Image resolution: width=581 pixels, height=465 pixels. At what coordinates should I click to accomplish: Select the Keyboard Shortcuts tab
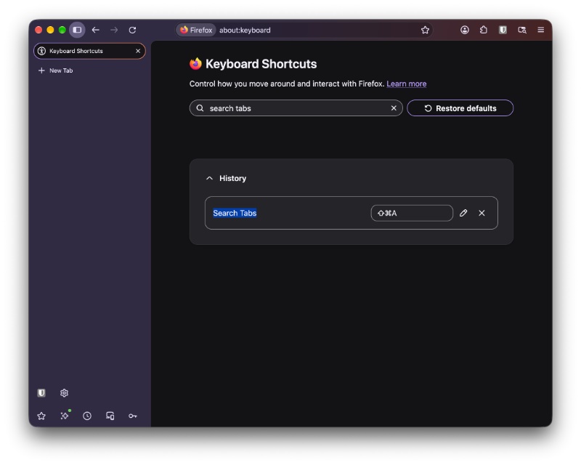89,51
